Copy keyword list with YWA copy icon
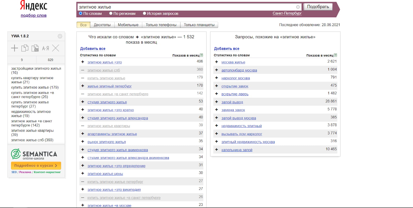The width and height of the screenshot is (413, 208). (x=25, y=48)
